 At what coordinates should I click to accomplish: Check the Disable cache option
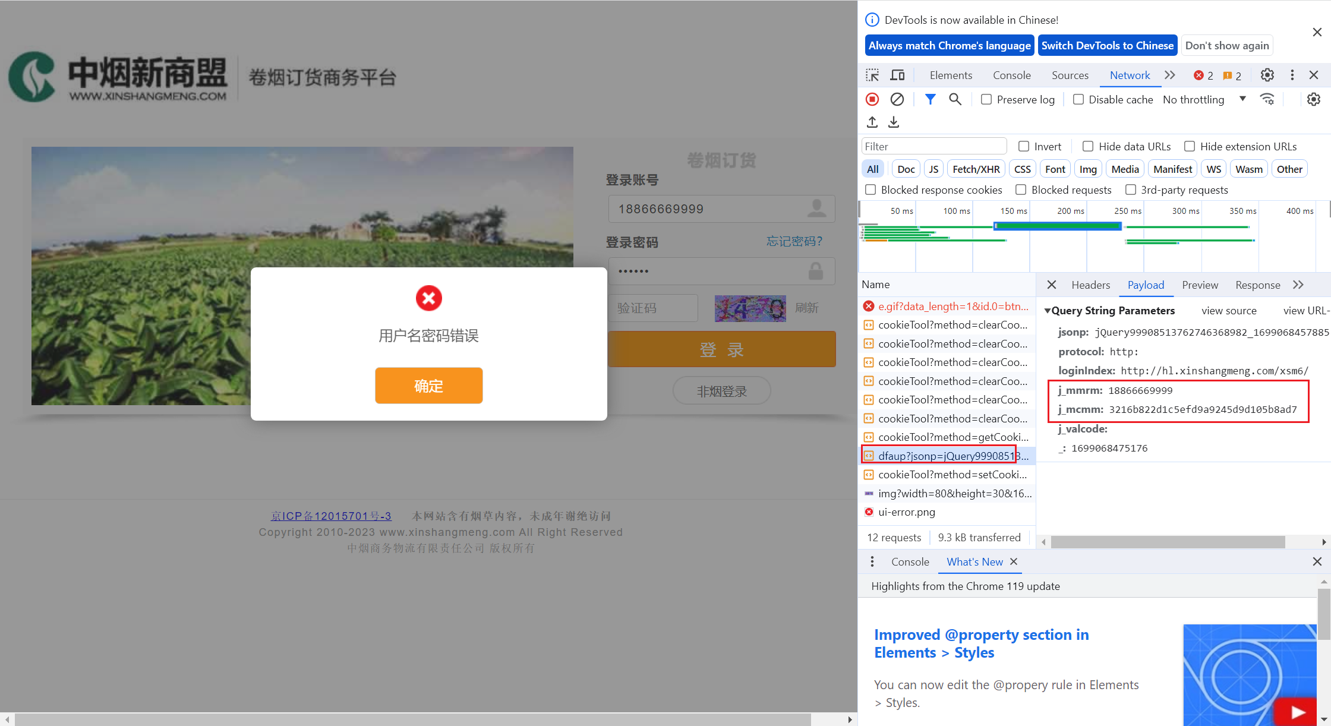1078,99
